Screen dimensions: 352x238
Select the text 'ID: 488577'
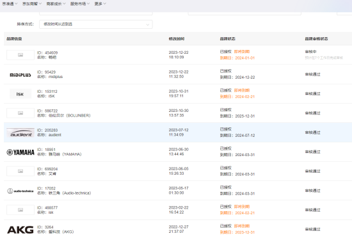pyautogui.click(x=47, y=208)
